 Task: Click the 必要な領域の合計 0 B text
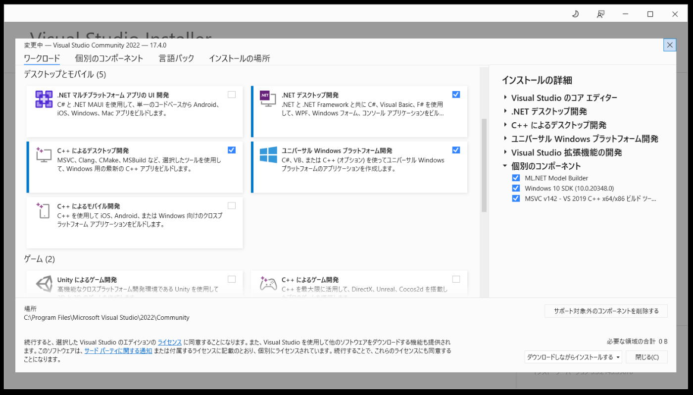click(637, 342)
